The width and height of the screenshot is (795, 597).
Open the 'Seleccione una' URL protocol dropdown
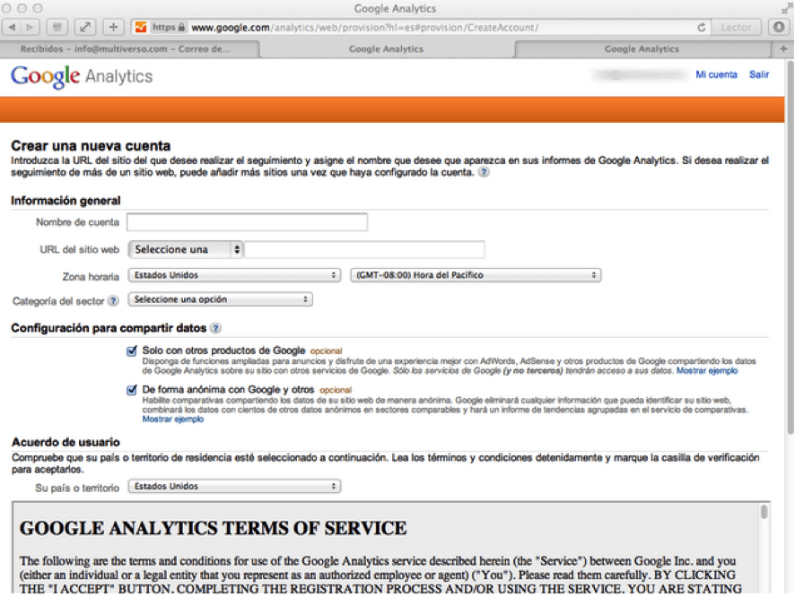(186, 249)
